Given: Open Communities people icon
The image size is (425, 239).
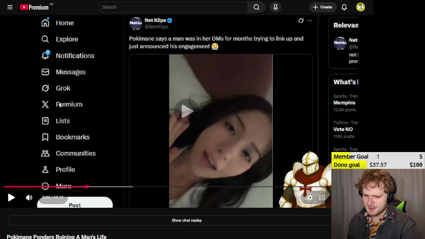Looking at the screenshot, I should [45, 153].
